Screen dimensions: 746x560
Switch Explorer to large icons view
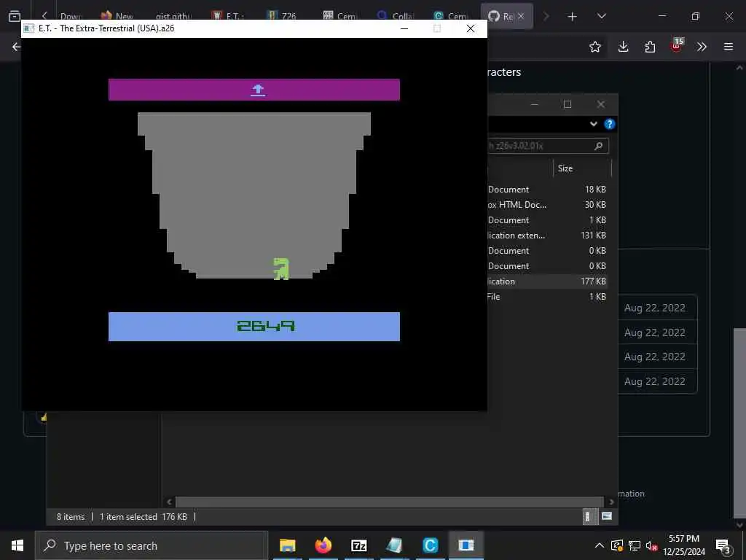(607, 516)
